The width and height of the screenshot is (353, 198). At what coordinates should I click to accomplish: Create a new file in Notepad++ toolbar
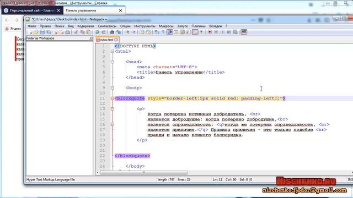coord(30,32)
